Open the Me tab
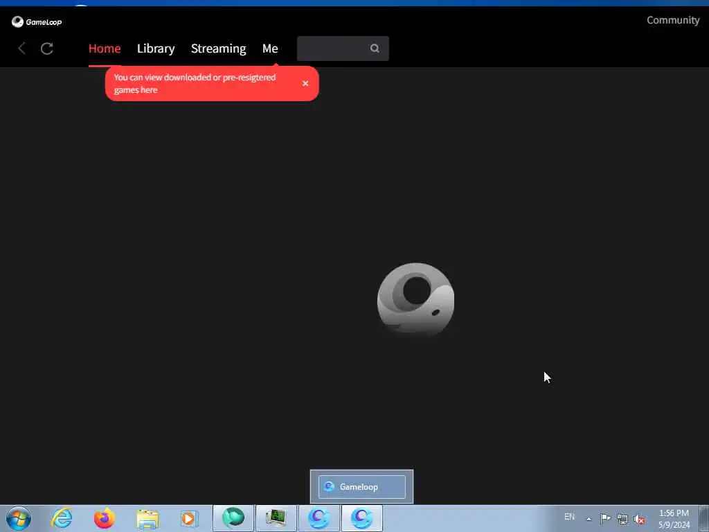The width and height of the screenshot is (709, 532). 270,48
